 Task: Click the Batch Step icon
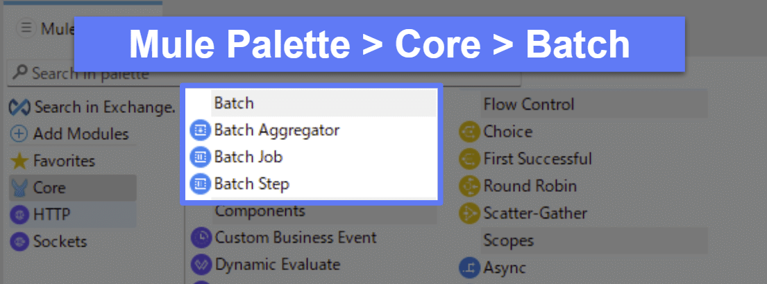click(200, 184)
